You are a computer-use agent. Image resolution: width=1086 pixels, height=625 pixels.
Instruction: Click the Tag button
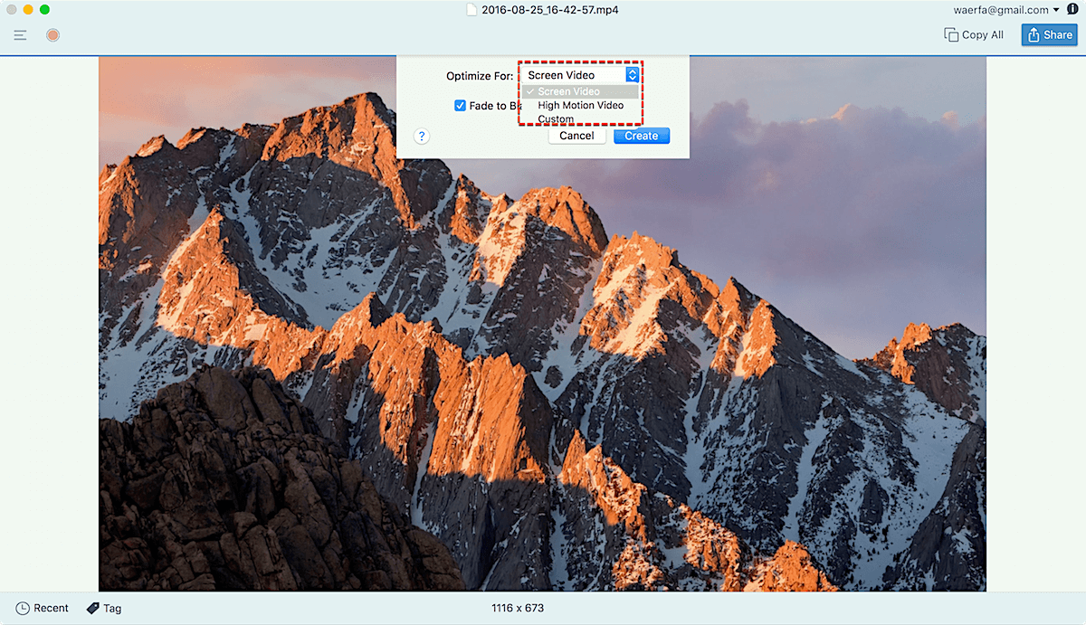(104, 608)
